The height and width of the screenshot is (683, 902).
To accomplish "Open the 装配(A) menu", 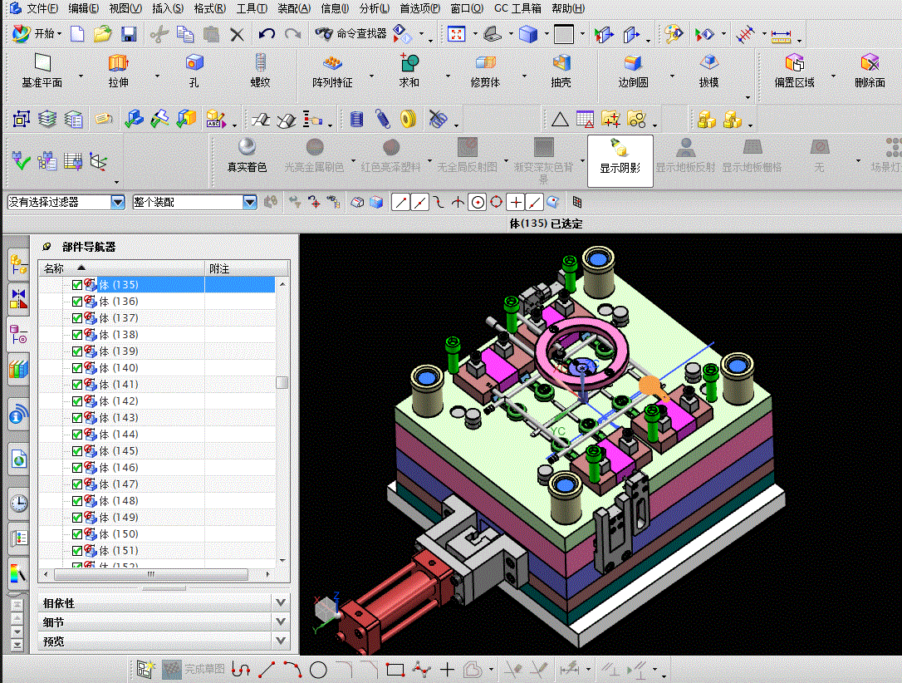I will pyautogui.click(x=293, y=8).
